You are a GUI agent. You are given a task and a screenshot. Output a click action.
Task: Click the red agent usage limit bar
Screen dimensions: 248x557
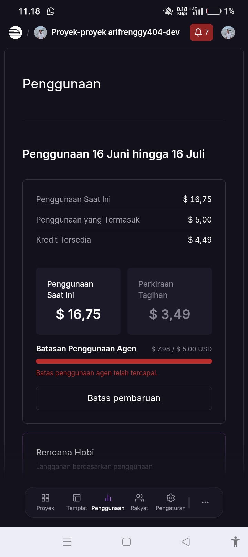pos(124,361)
